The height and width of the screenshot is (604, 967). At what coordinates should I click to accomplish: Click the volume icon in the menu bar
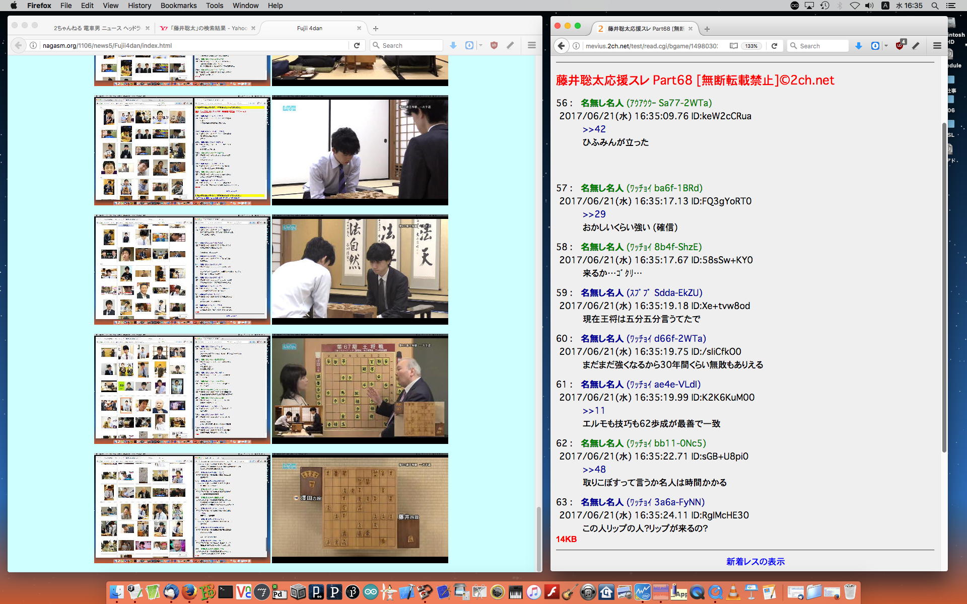pos(869,6)
